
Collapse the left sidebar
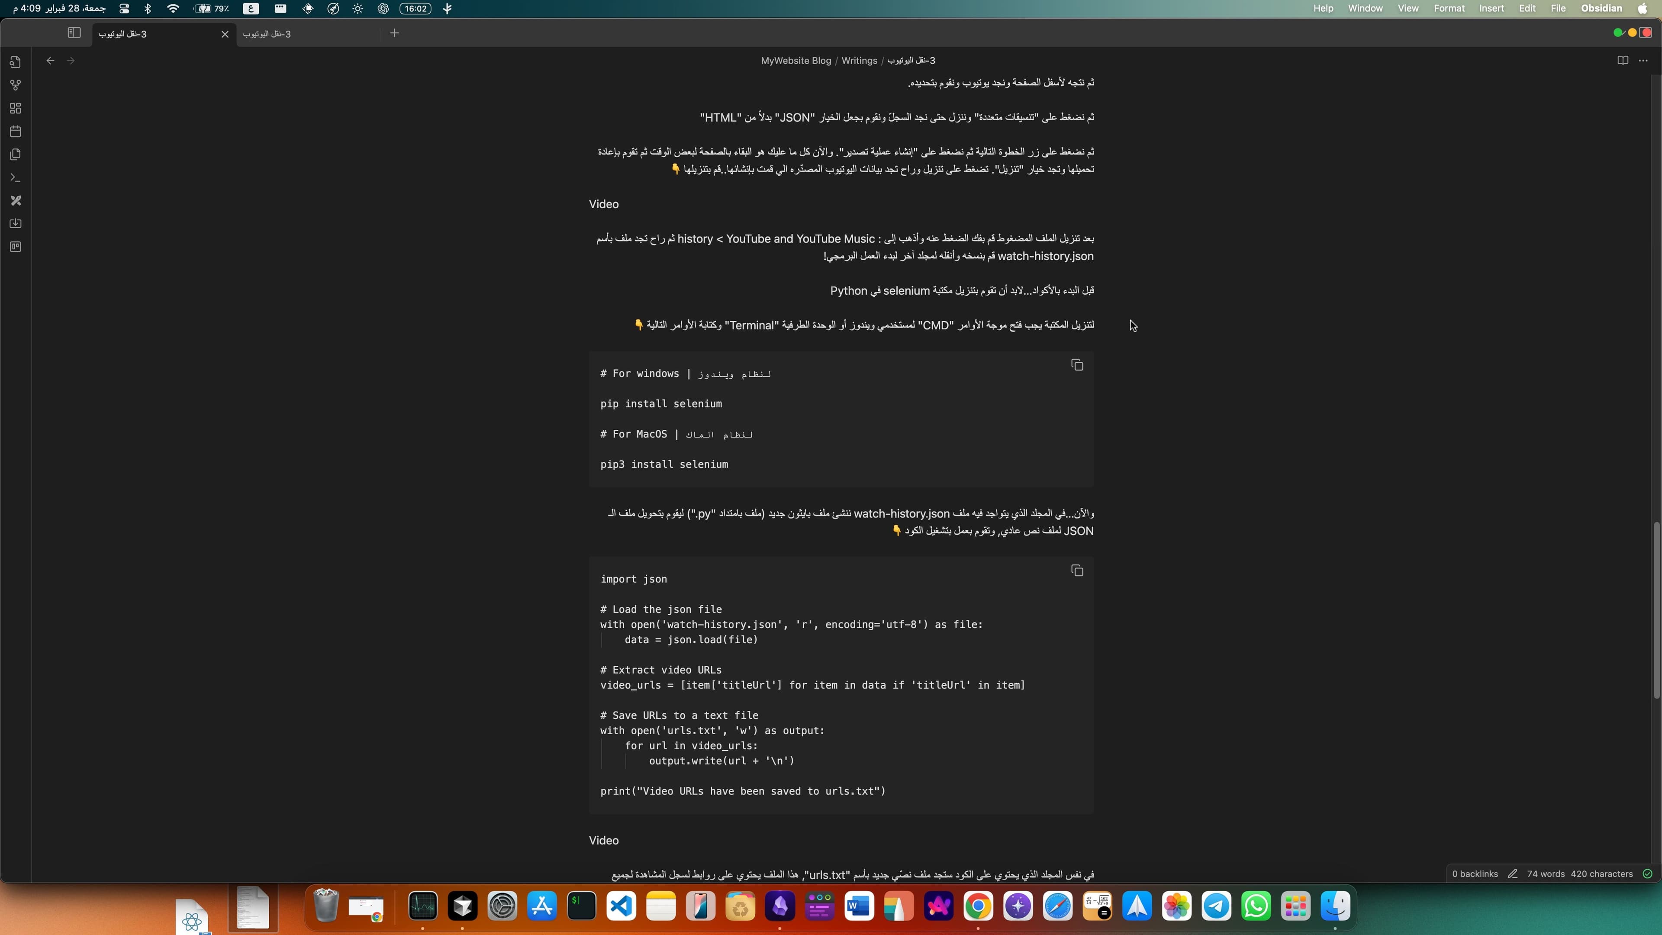point(74,33)
